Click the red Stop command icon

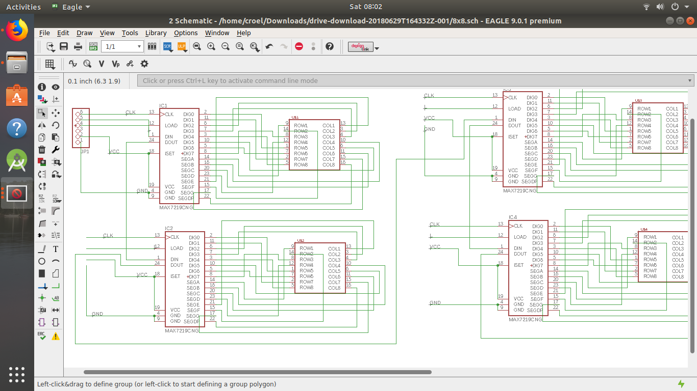(x=299, y=46)
